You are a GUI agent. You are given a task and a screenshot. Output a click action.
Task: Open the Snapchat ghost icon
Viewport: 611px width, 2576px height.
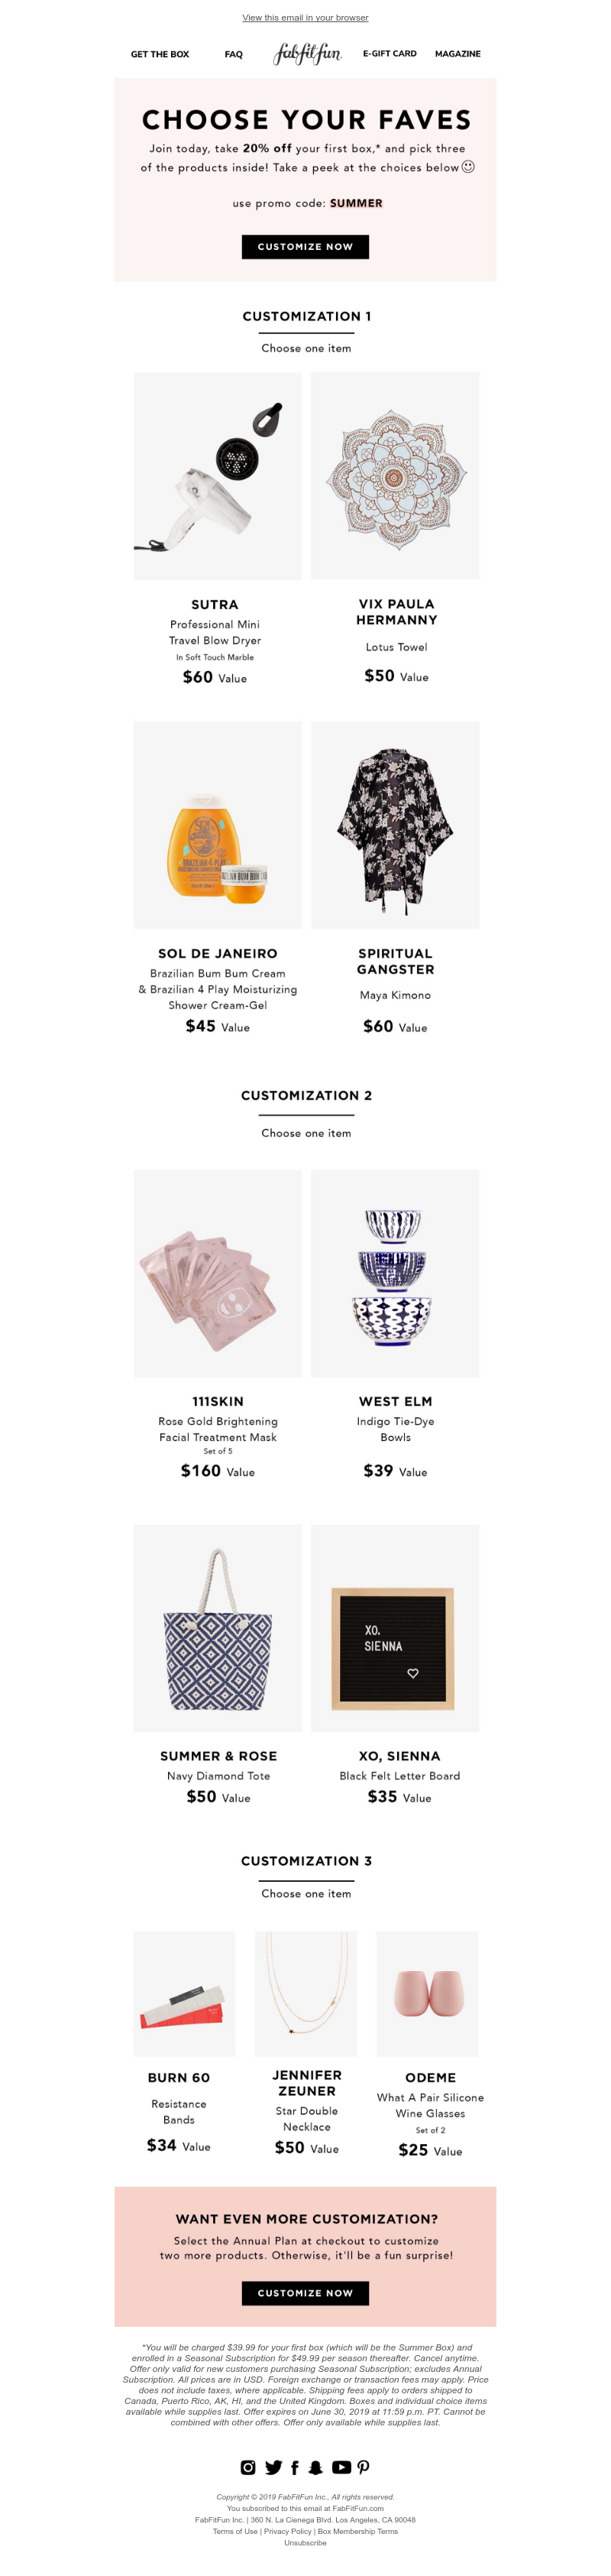click(x=316, y=2467)
